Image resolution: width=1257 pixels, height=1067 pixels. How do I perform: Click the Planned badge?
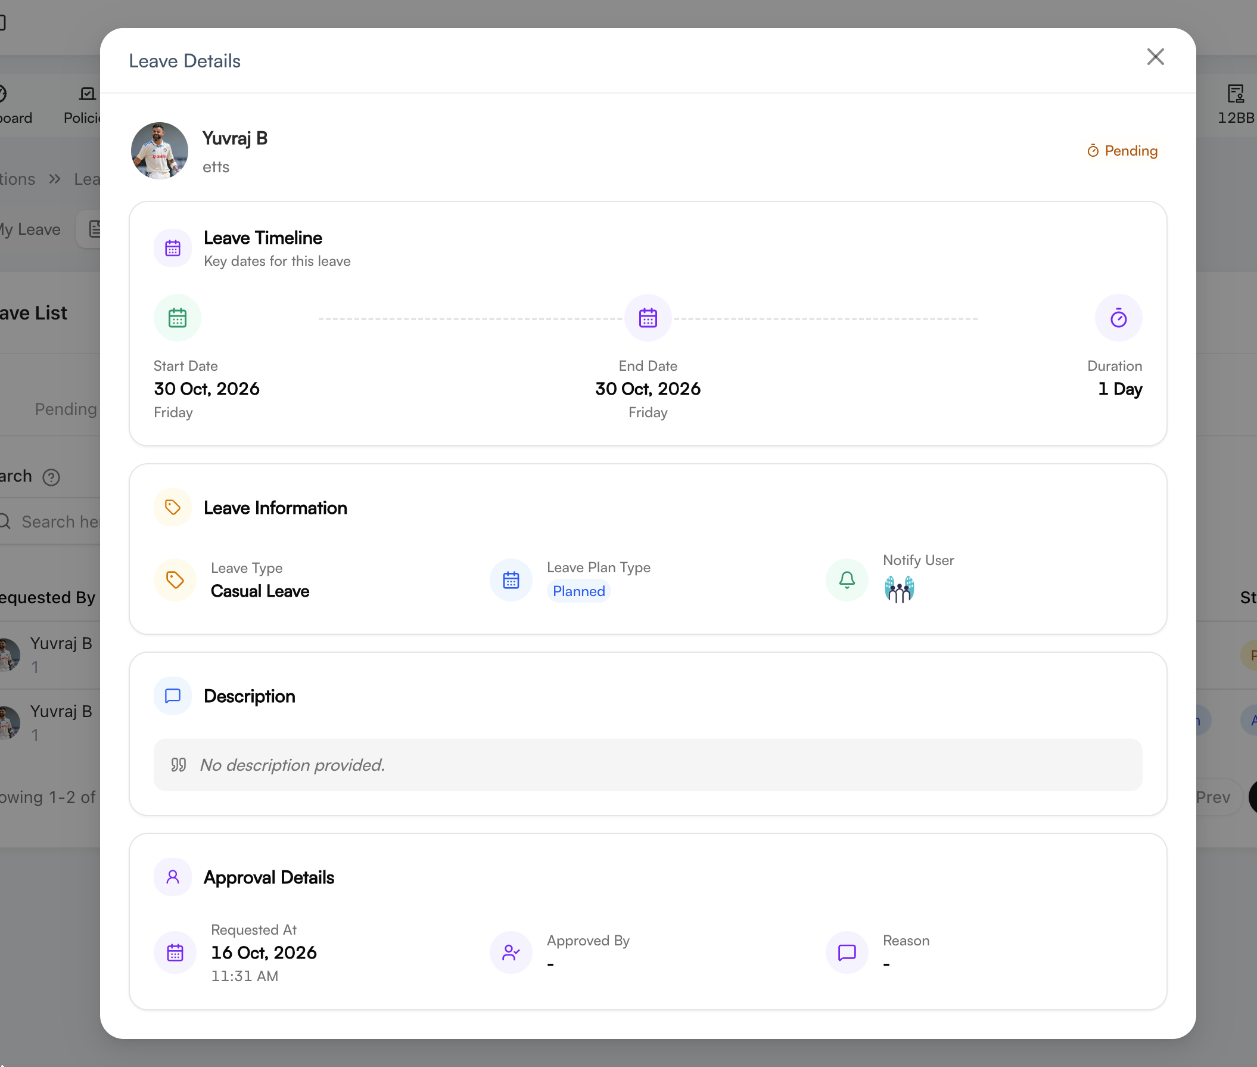[x=578, y=591]
